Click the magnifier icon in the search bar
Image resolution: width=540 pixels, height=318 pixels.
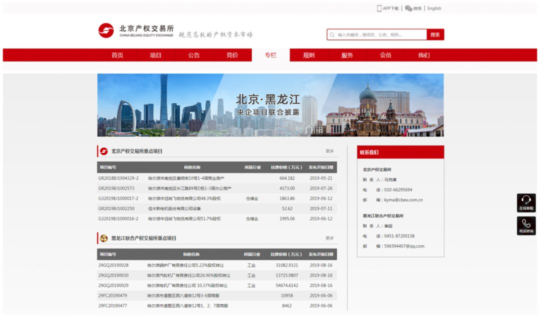pos(331,34)
